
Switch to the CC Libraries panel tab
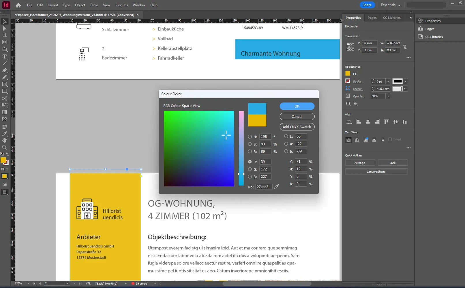click(x=391, y=18)
